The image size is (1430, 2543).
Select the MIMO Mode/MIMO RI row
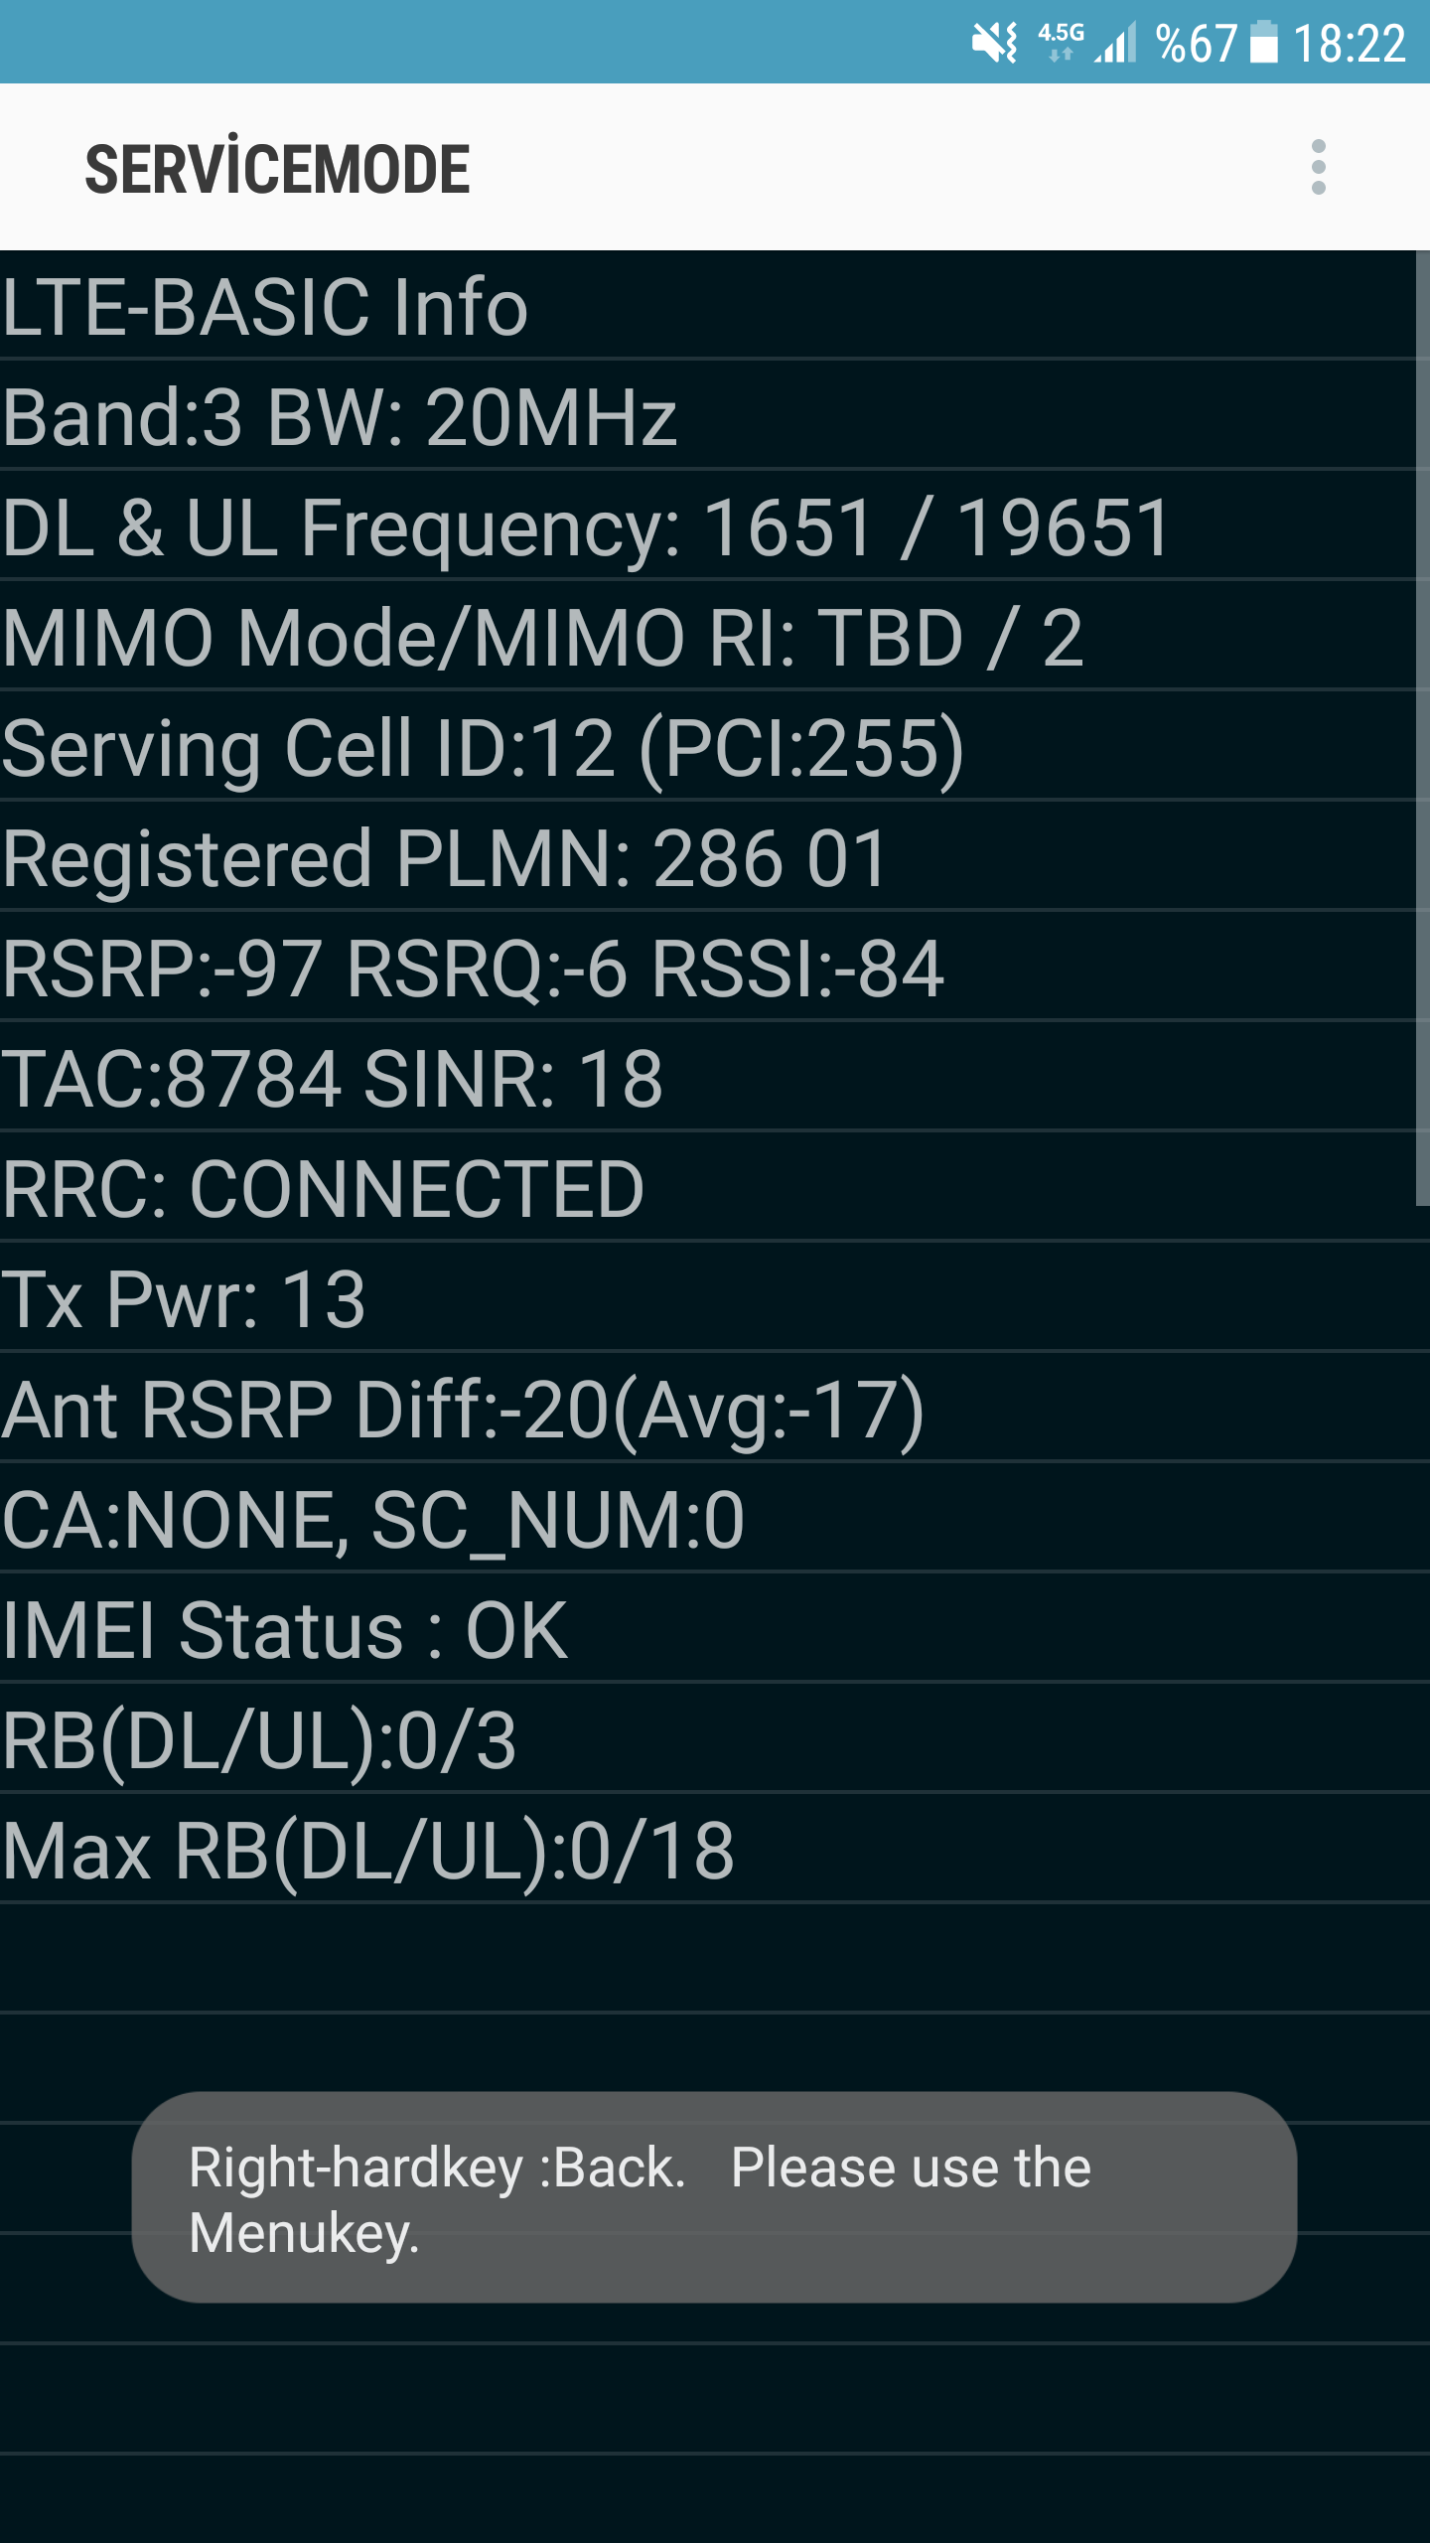[x=707, y=636]
